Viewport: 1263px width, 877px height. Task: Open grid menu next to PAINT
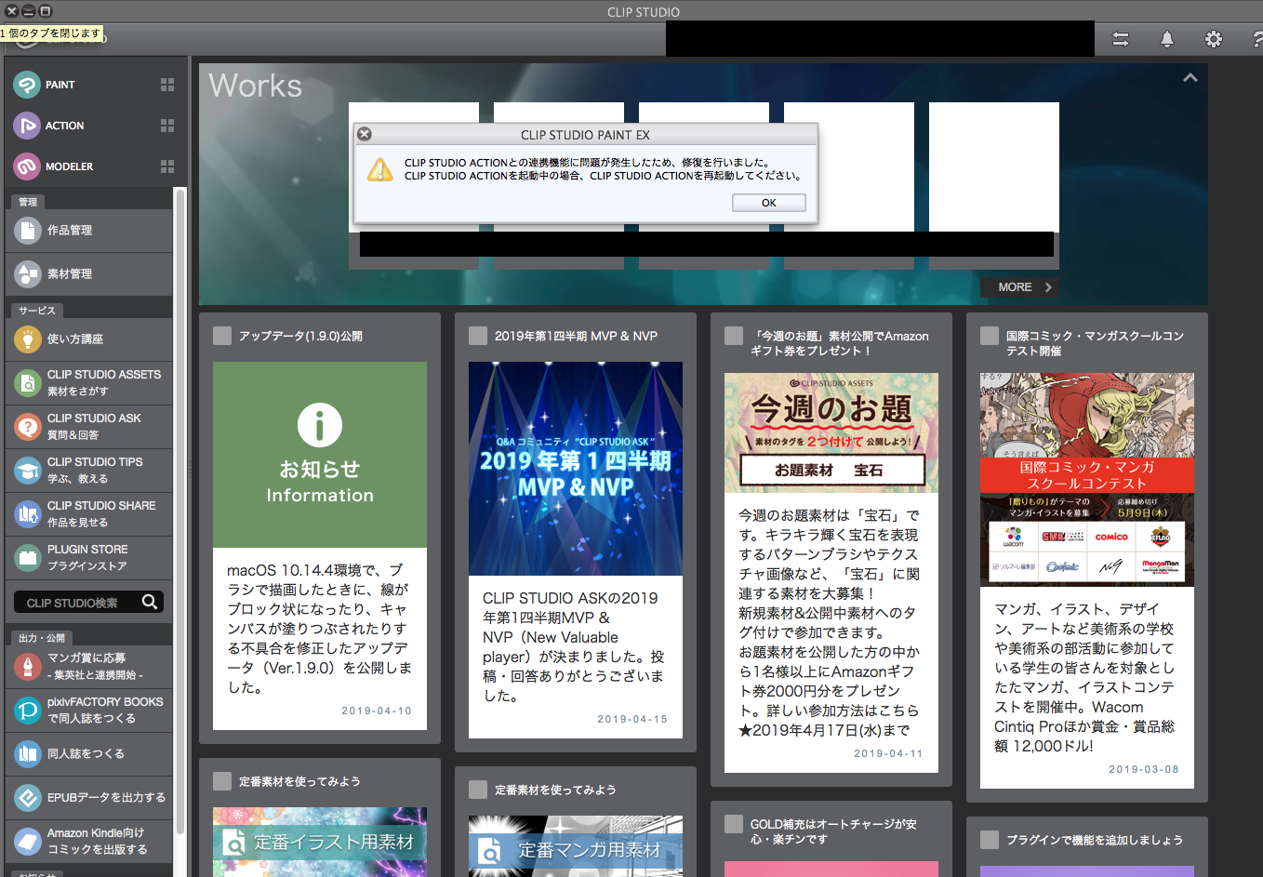click(x=167, y=85)
